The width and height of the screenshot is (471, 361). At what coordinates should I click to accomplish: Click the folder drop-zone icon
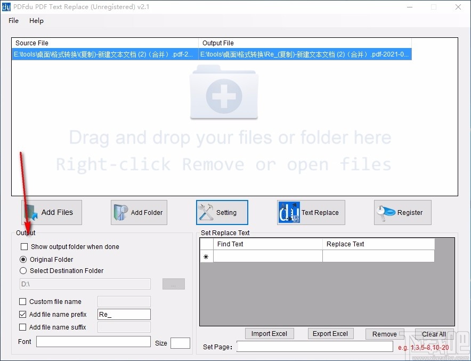point(224,95)
